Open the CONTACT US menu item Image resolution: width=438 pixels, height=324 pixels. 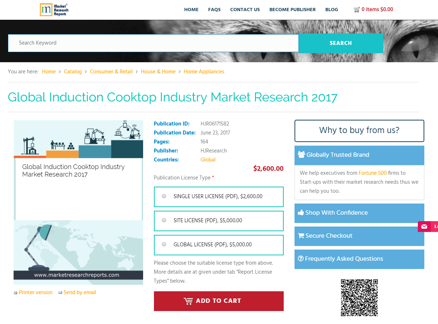[x=245, y=10]
